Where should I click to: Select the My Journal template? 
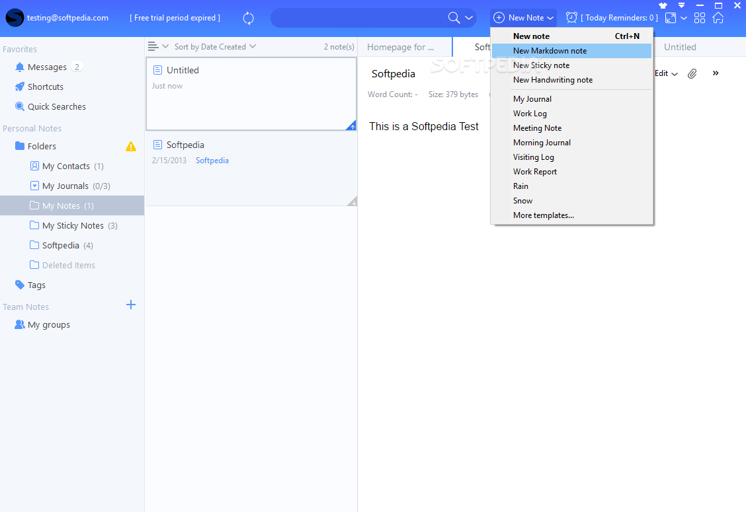pyautogui.click(x=572, y=99)
